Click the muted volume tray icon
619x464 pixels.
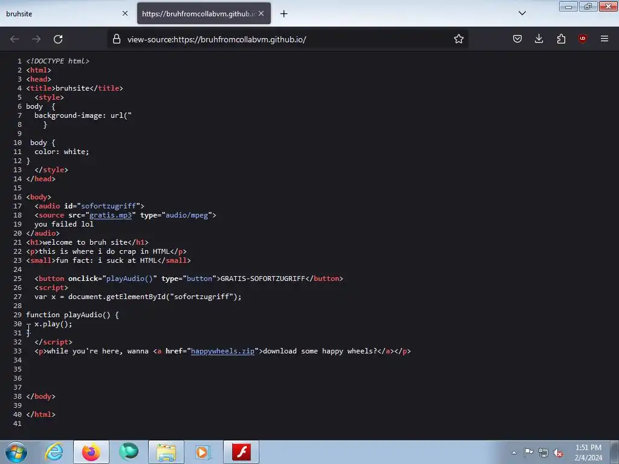(558, 453)
